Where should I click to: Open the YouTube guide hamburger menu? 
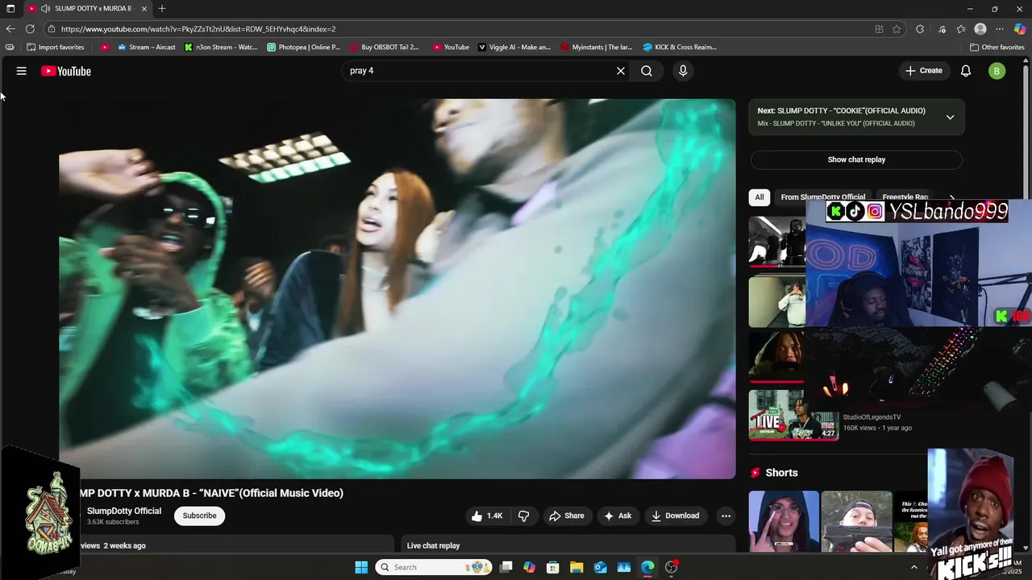22,71
